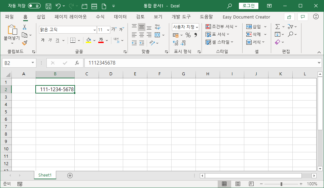Image resolution: width=324 pixels, height=188 pixels.
Task: Click the AutoSum sigma icon
Action: [278, 27]
